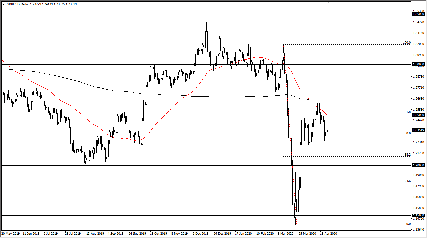Click the 1.30000 horizontal line price label

tap(418, 64)
